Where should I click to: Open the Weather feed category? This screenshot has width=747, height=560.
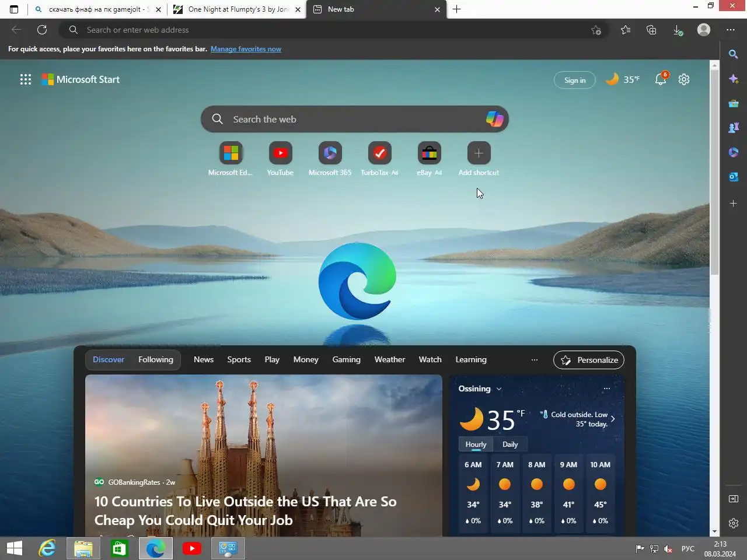(x=390, y=359)
